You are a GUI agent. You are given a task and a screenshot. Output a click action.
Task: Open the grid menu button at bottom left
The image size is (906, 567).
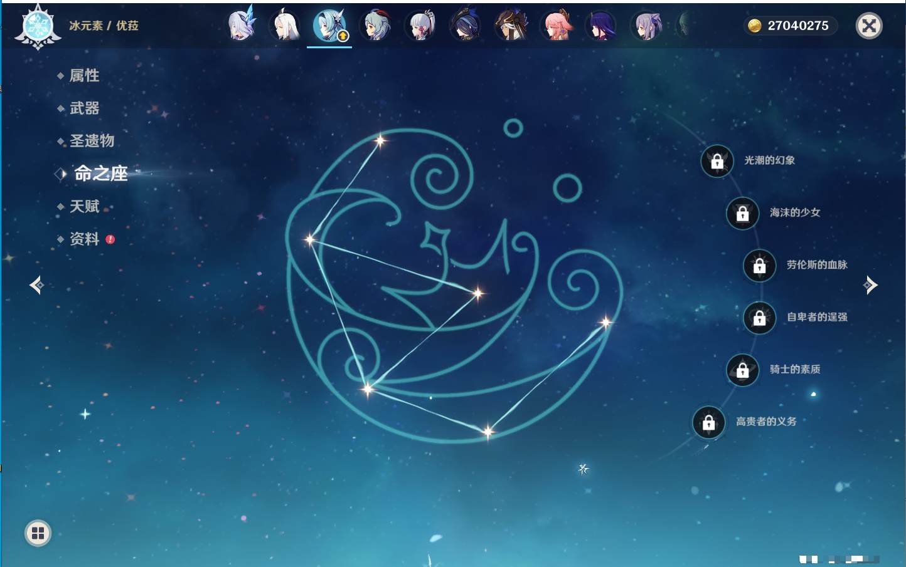point(38,533)
